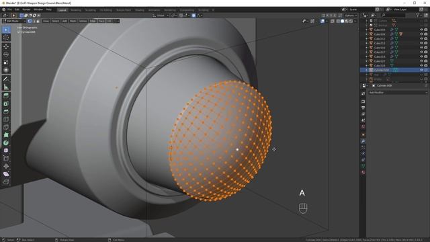Open the viewport Select menu
The width and height of the screenshot is (430, 242).
pyautogui.click(x=55, y=21)
